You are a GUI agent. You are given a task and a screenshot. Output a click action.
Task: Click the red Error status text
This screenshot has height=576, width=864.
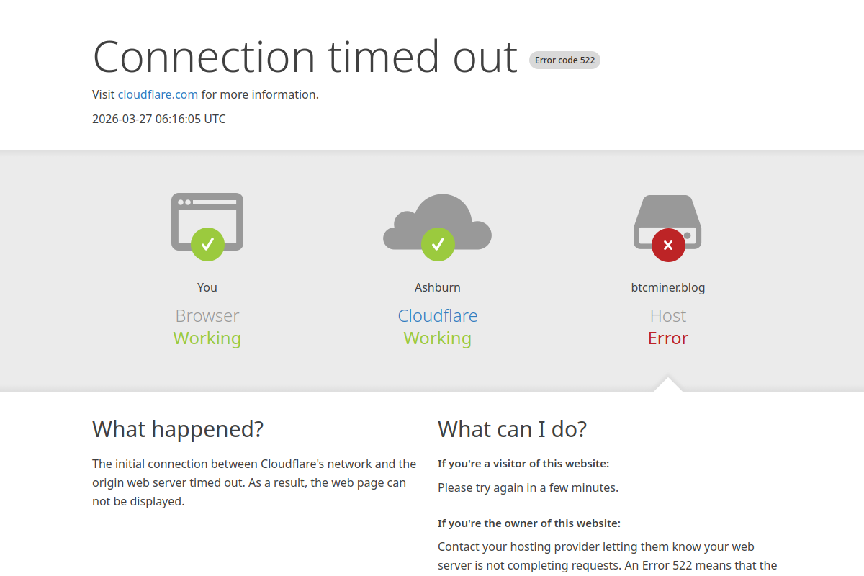(668, 338)
